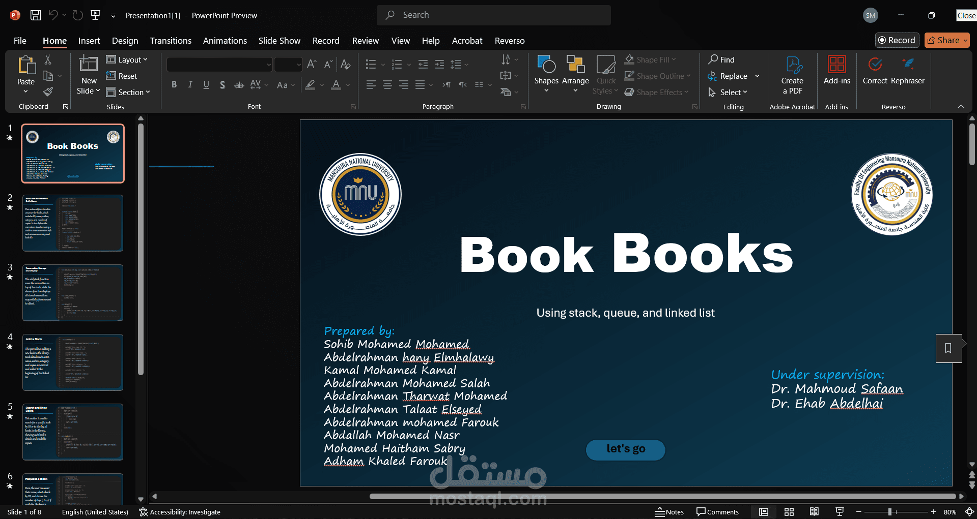Clear all formatting

(345, 64)
